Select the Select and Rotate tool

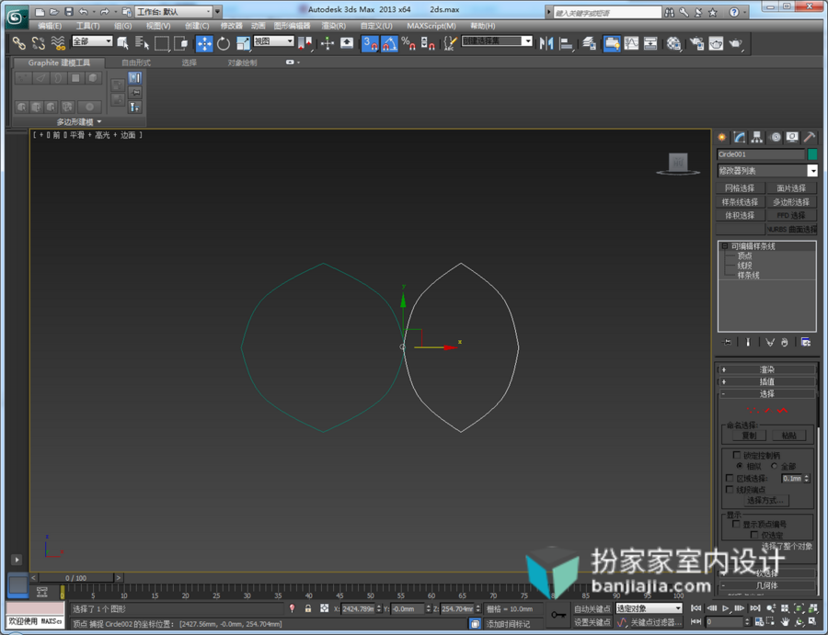(224, 44)
